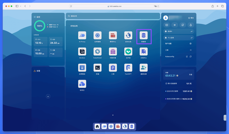Open the 对象存储 object storage app
Screen dimensions: 229x134
(113, 51)
